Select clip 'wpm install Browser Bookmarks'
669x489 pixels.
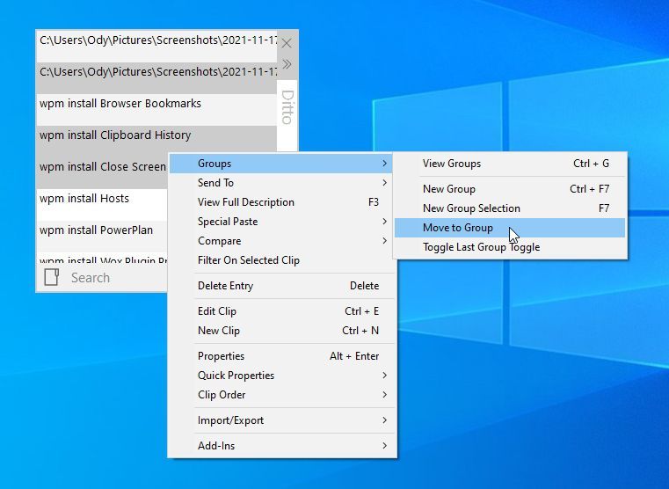(x=157, y=110)
